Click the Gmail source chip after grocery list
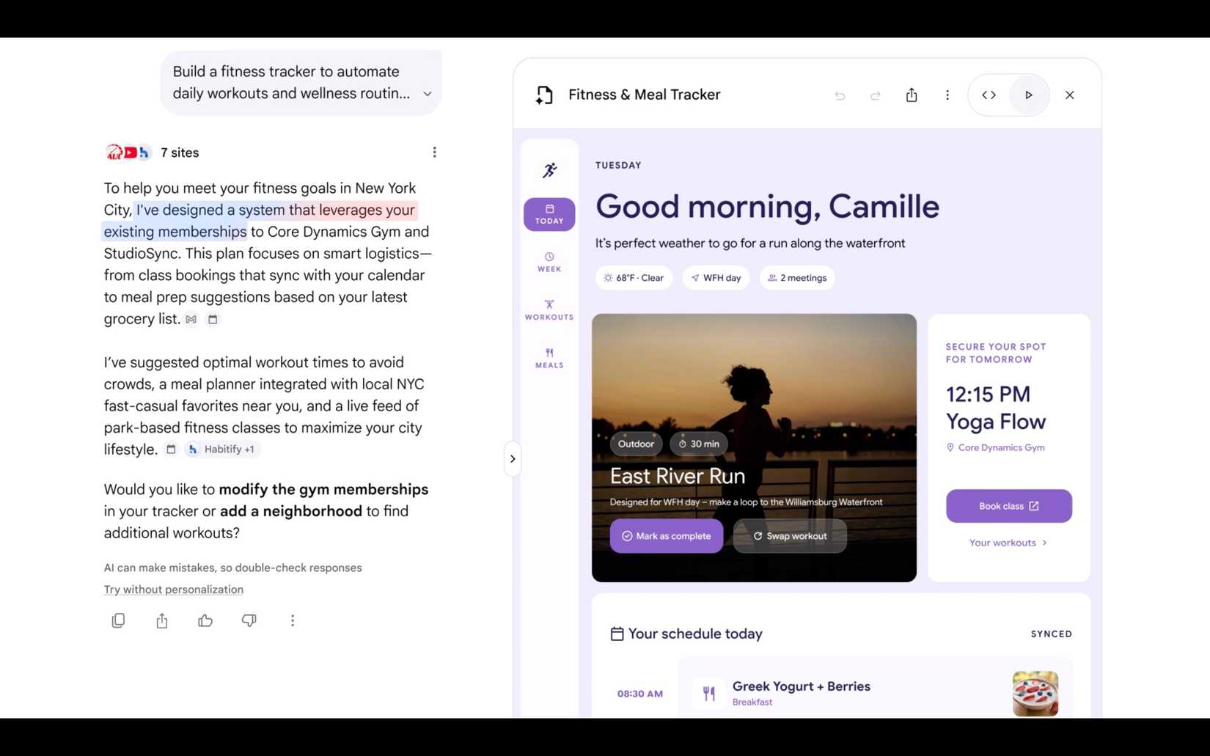This screenshot has height=756, width=1210. coord(191,319)
